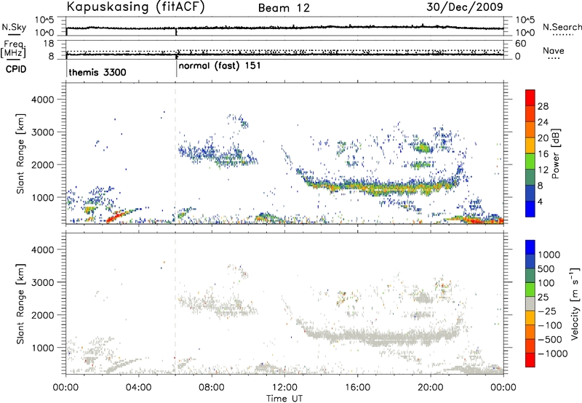The height and width of the screenshot is (403, 582).
Task: Click the red top segment of Power colorbar
Action: point(530,97)
